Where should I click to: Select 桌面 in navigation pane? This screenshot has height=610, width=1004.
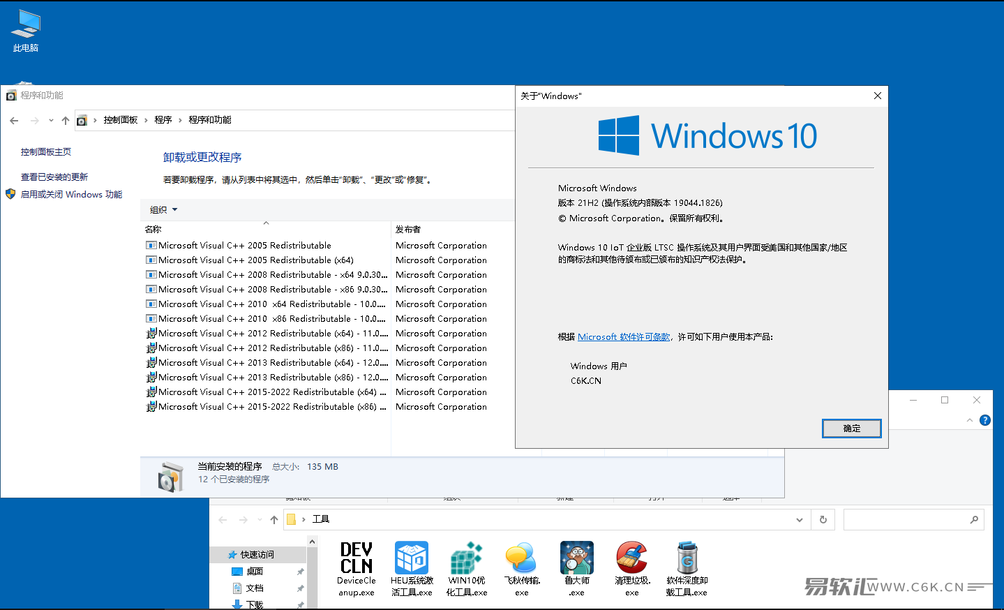(x=255, y=572)
